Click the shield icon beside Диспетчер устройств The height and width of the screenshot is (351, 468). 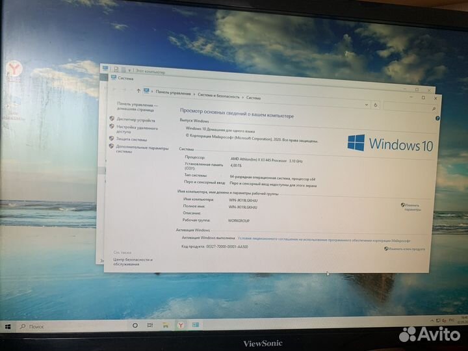coord(112,118)
